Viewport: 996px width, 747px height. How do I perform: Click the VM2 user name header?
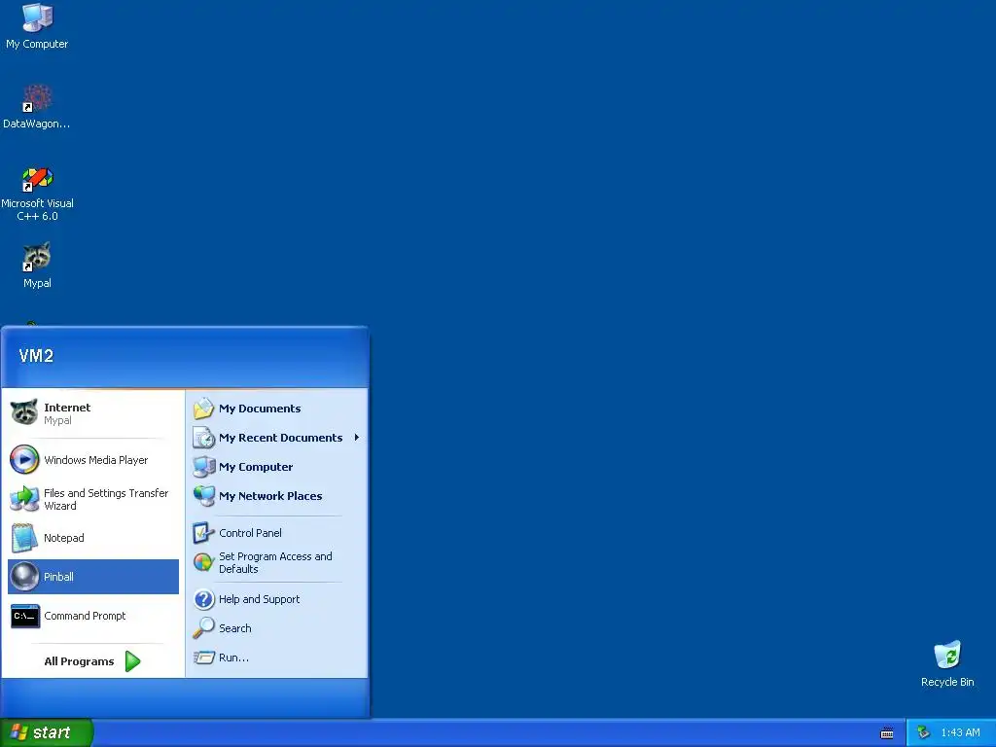(x=36, y=356)
